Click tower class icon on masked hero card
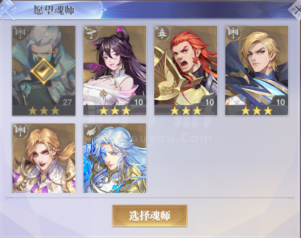The height and width of the screenshot is (238, 301). [x=20, y=33]
